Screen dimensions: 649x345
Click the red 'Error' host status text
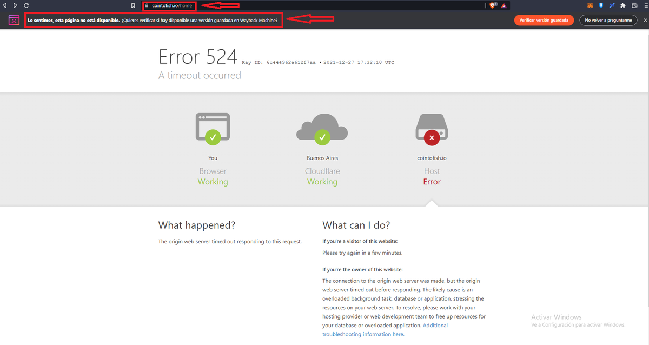(432, 182)
